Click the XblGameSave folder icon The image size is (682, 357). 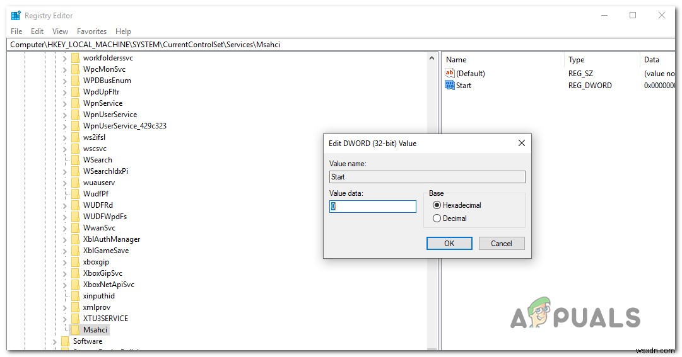point(75,250)
